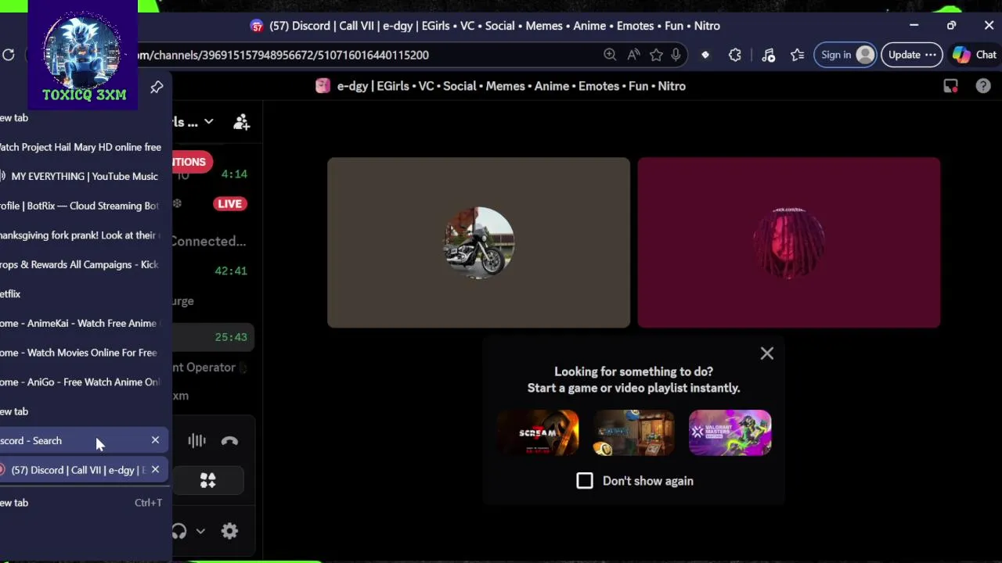Open Discord User Settings gear
The width and height of the screenshot is (1002, 563).
click(229, 531)
